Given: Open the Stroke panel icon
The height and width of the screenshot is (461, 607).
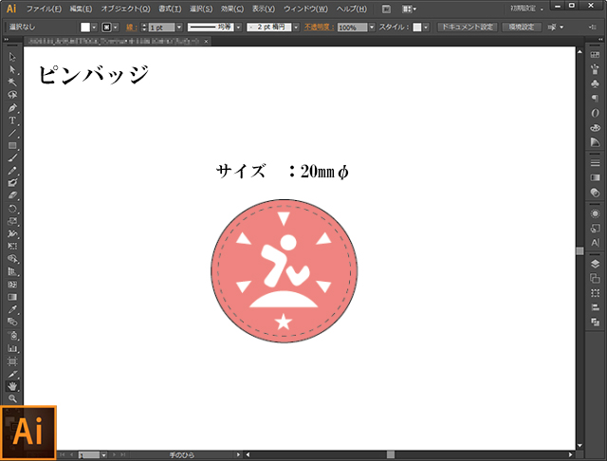Looking at the screenshot, I should tap(595, 164).
